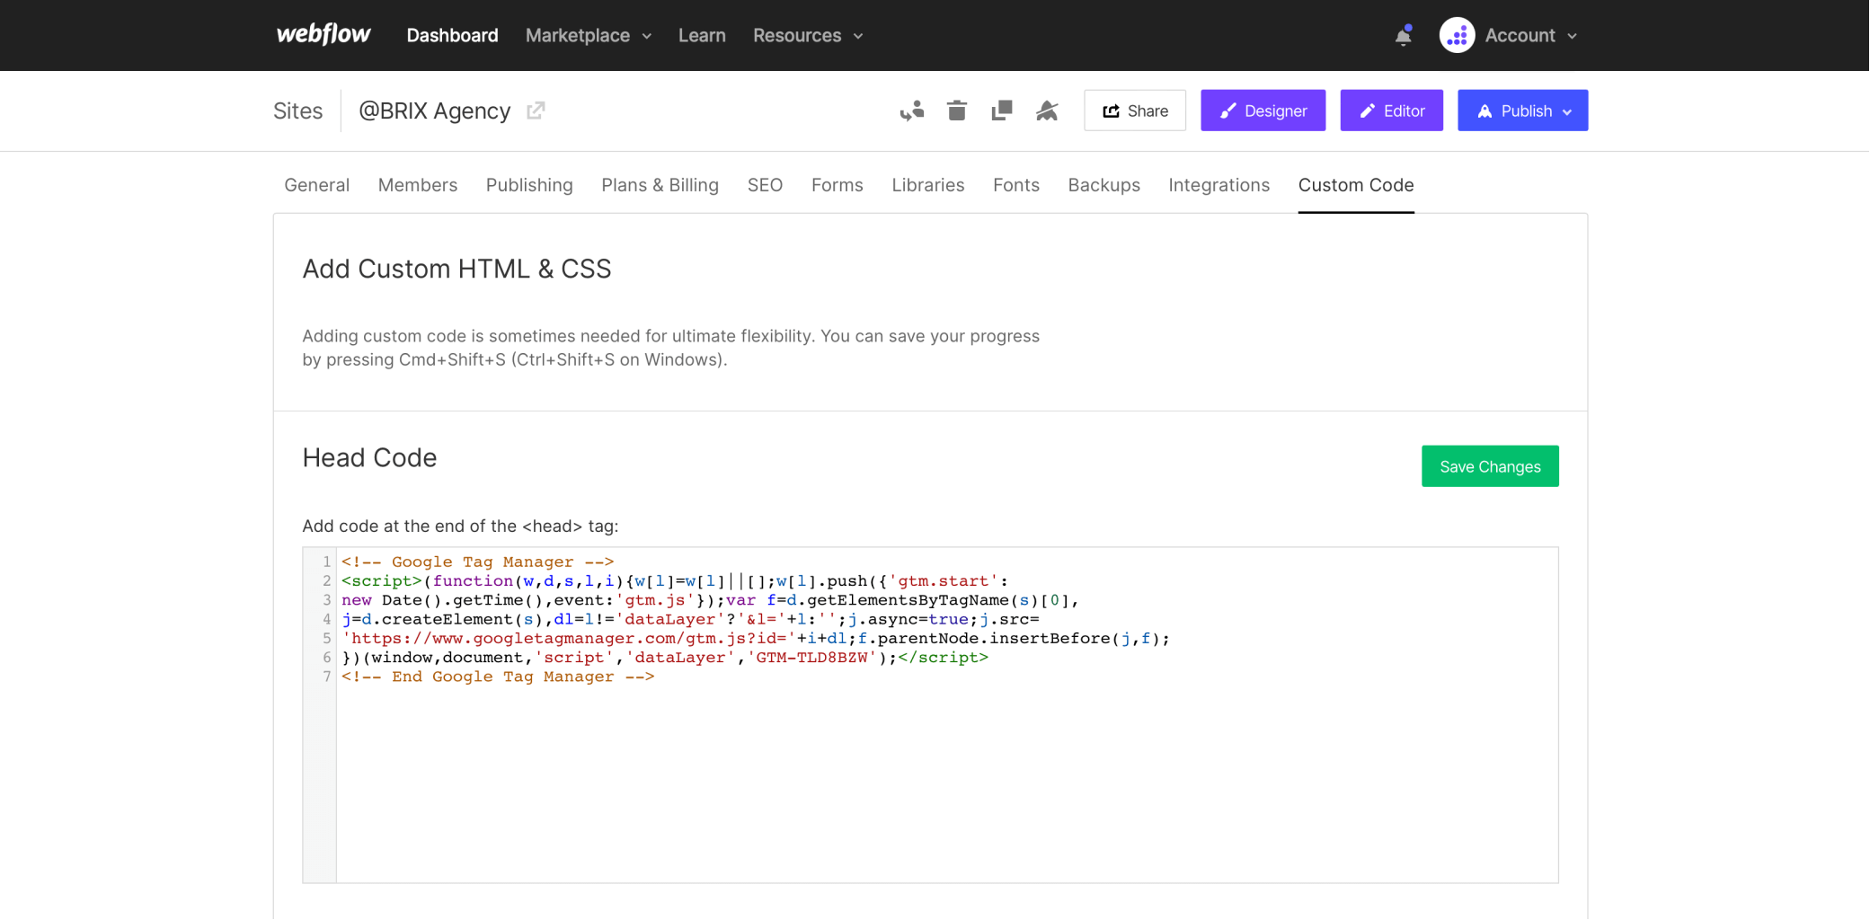Go back to Sites link
Screen dimensions: 1870x920
pos(297,111)
